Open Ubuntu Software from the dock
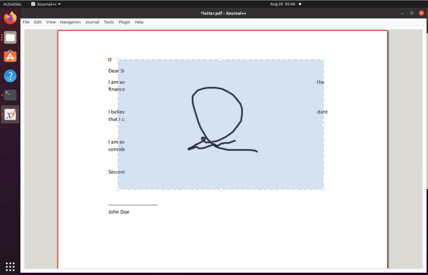 [x=10, y=56]
